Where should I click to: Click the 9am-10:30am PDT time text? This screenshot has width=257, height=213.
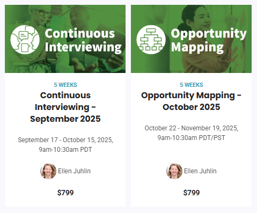click(65, 150)
